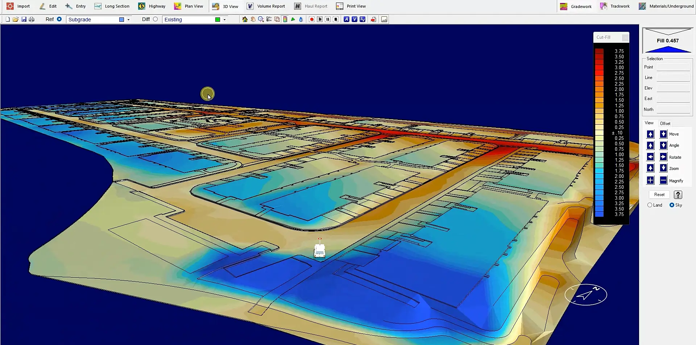
Task: Switch to the Offset tab
Action: pos(665,124)
